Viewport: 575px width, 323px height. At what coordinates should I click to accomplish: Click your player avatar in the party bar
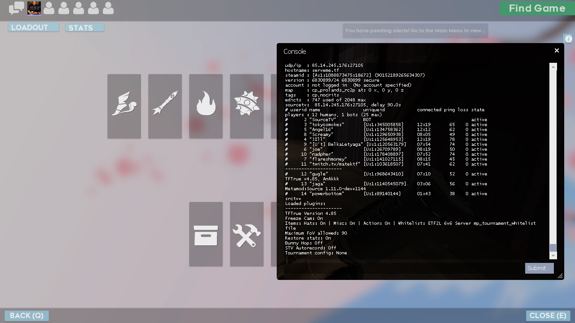34,8
